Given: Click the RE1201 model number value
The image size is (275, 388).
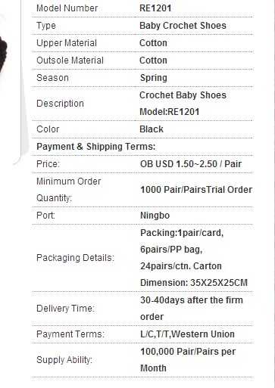Looking at the screenshot, I should [x=155, y=8].
